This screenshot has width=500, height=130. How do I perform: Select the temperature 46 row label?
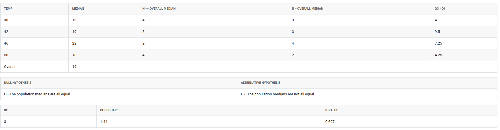6,43
